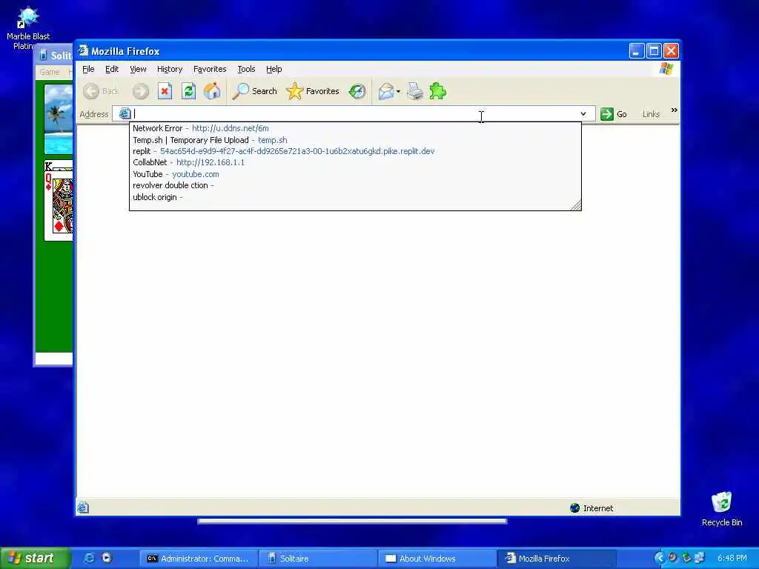Click the Forward arrow button
The width and height of the screenshot is (759, 569).
click(141, 91)
